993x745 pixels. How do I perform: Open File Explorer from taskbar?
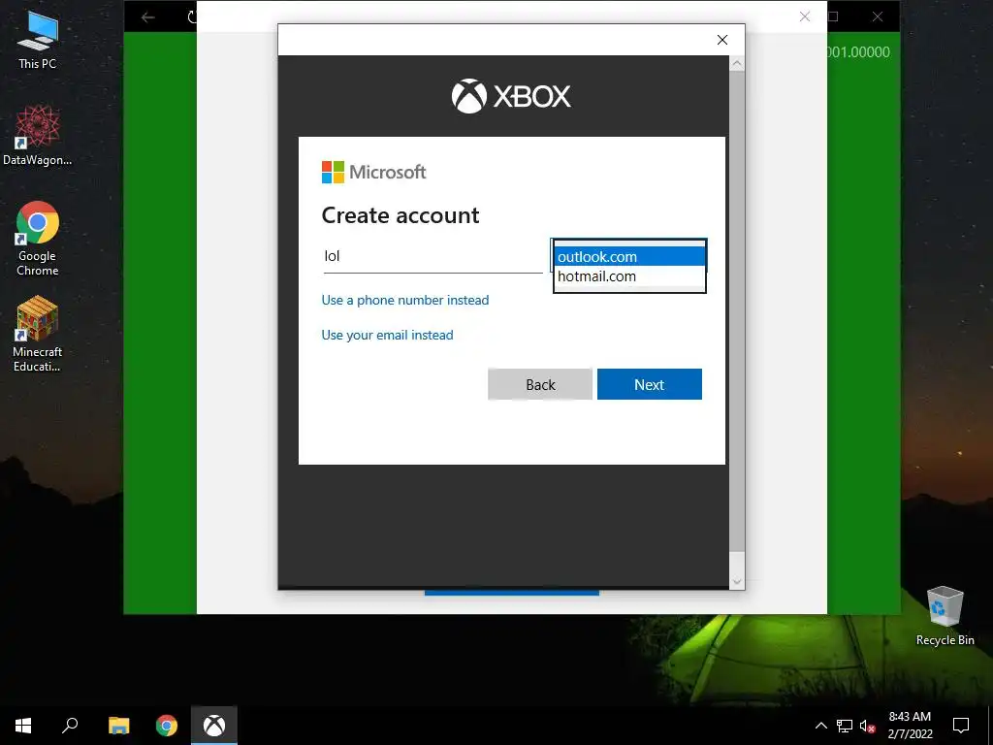(x=118, y=726)
